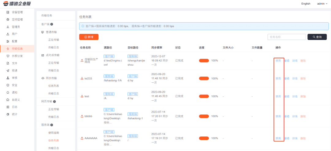Viewport: 331px width, 151px height.
Task: Click the transfer task sidebar icon
Action: 8,49
